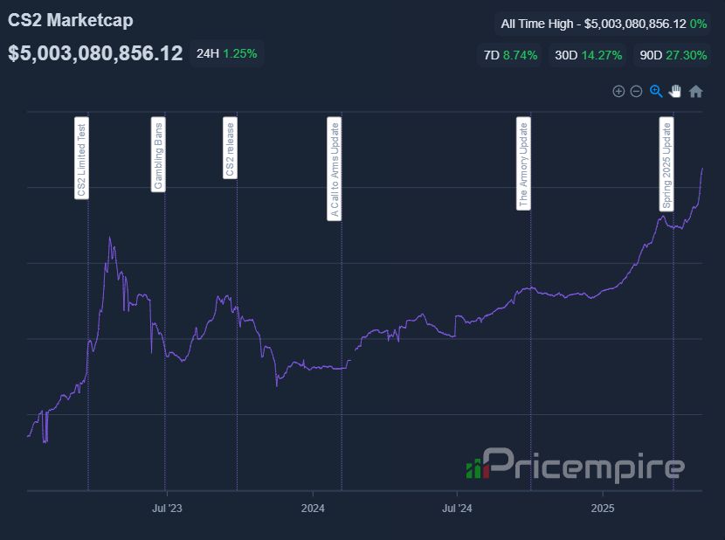The image size is (725, 540).
Task: Click the CS2 Limited Test annotation
Action: [81, 158]
